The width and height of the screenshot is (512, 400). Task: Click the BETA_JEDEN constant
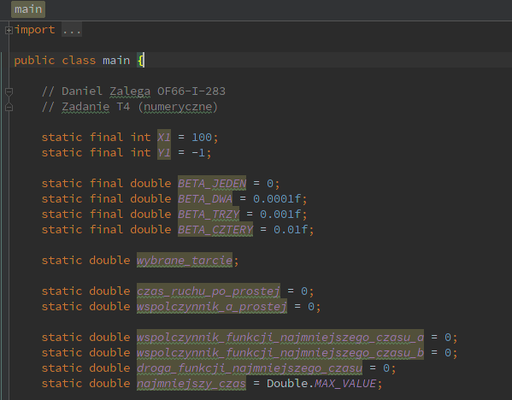coord(212,184)
